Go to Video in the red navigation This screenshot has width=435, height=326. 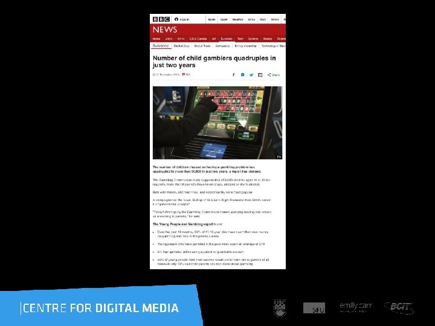pyautogui.click(x=169, y=39)
